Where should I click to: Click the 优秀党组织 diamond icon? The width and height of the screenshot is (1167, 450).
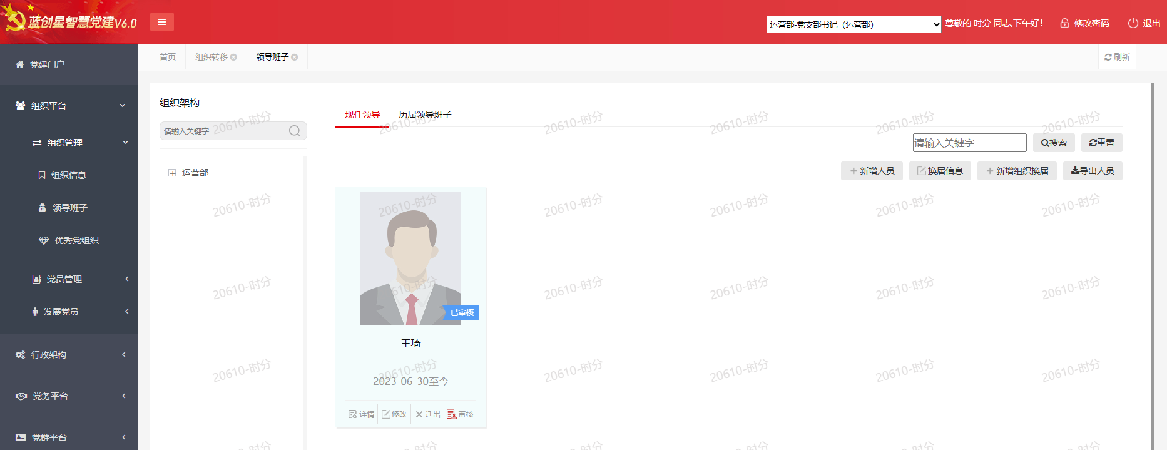tap(44, 240)
